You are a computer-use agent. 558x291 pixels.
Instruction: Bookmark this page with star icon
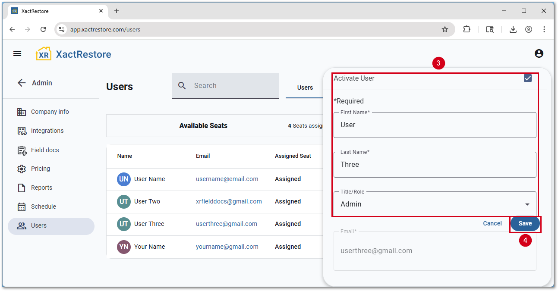click(445, 29)
